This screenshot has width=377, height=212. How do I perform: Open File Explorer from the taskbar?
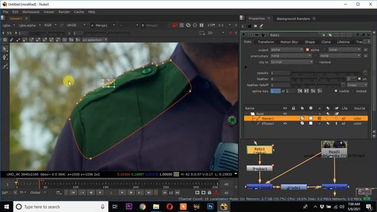156,207
